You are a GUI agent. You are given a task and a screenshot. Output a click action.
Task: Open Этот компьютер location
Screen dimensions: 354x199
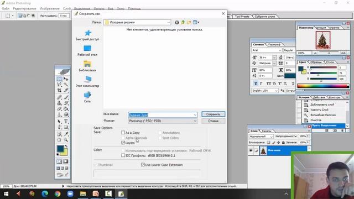tap(87, 82)
